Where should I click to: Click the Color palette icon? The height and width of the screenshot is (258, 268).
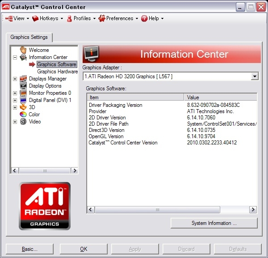coord(23,114)
